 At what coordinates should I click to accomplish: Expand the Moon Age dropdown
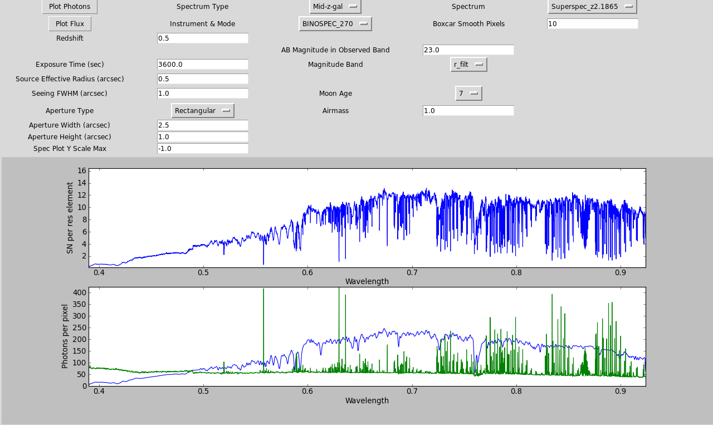tap(468, 94)
